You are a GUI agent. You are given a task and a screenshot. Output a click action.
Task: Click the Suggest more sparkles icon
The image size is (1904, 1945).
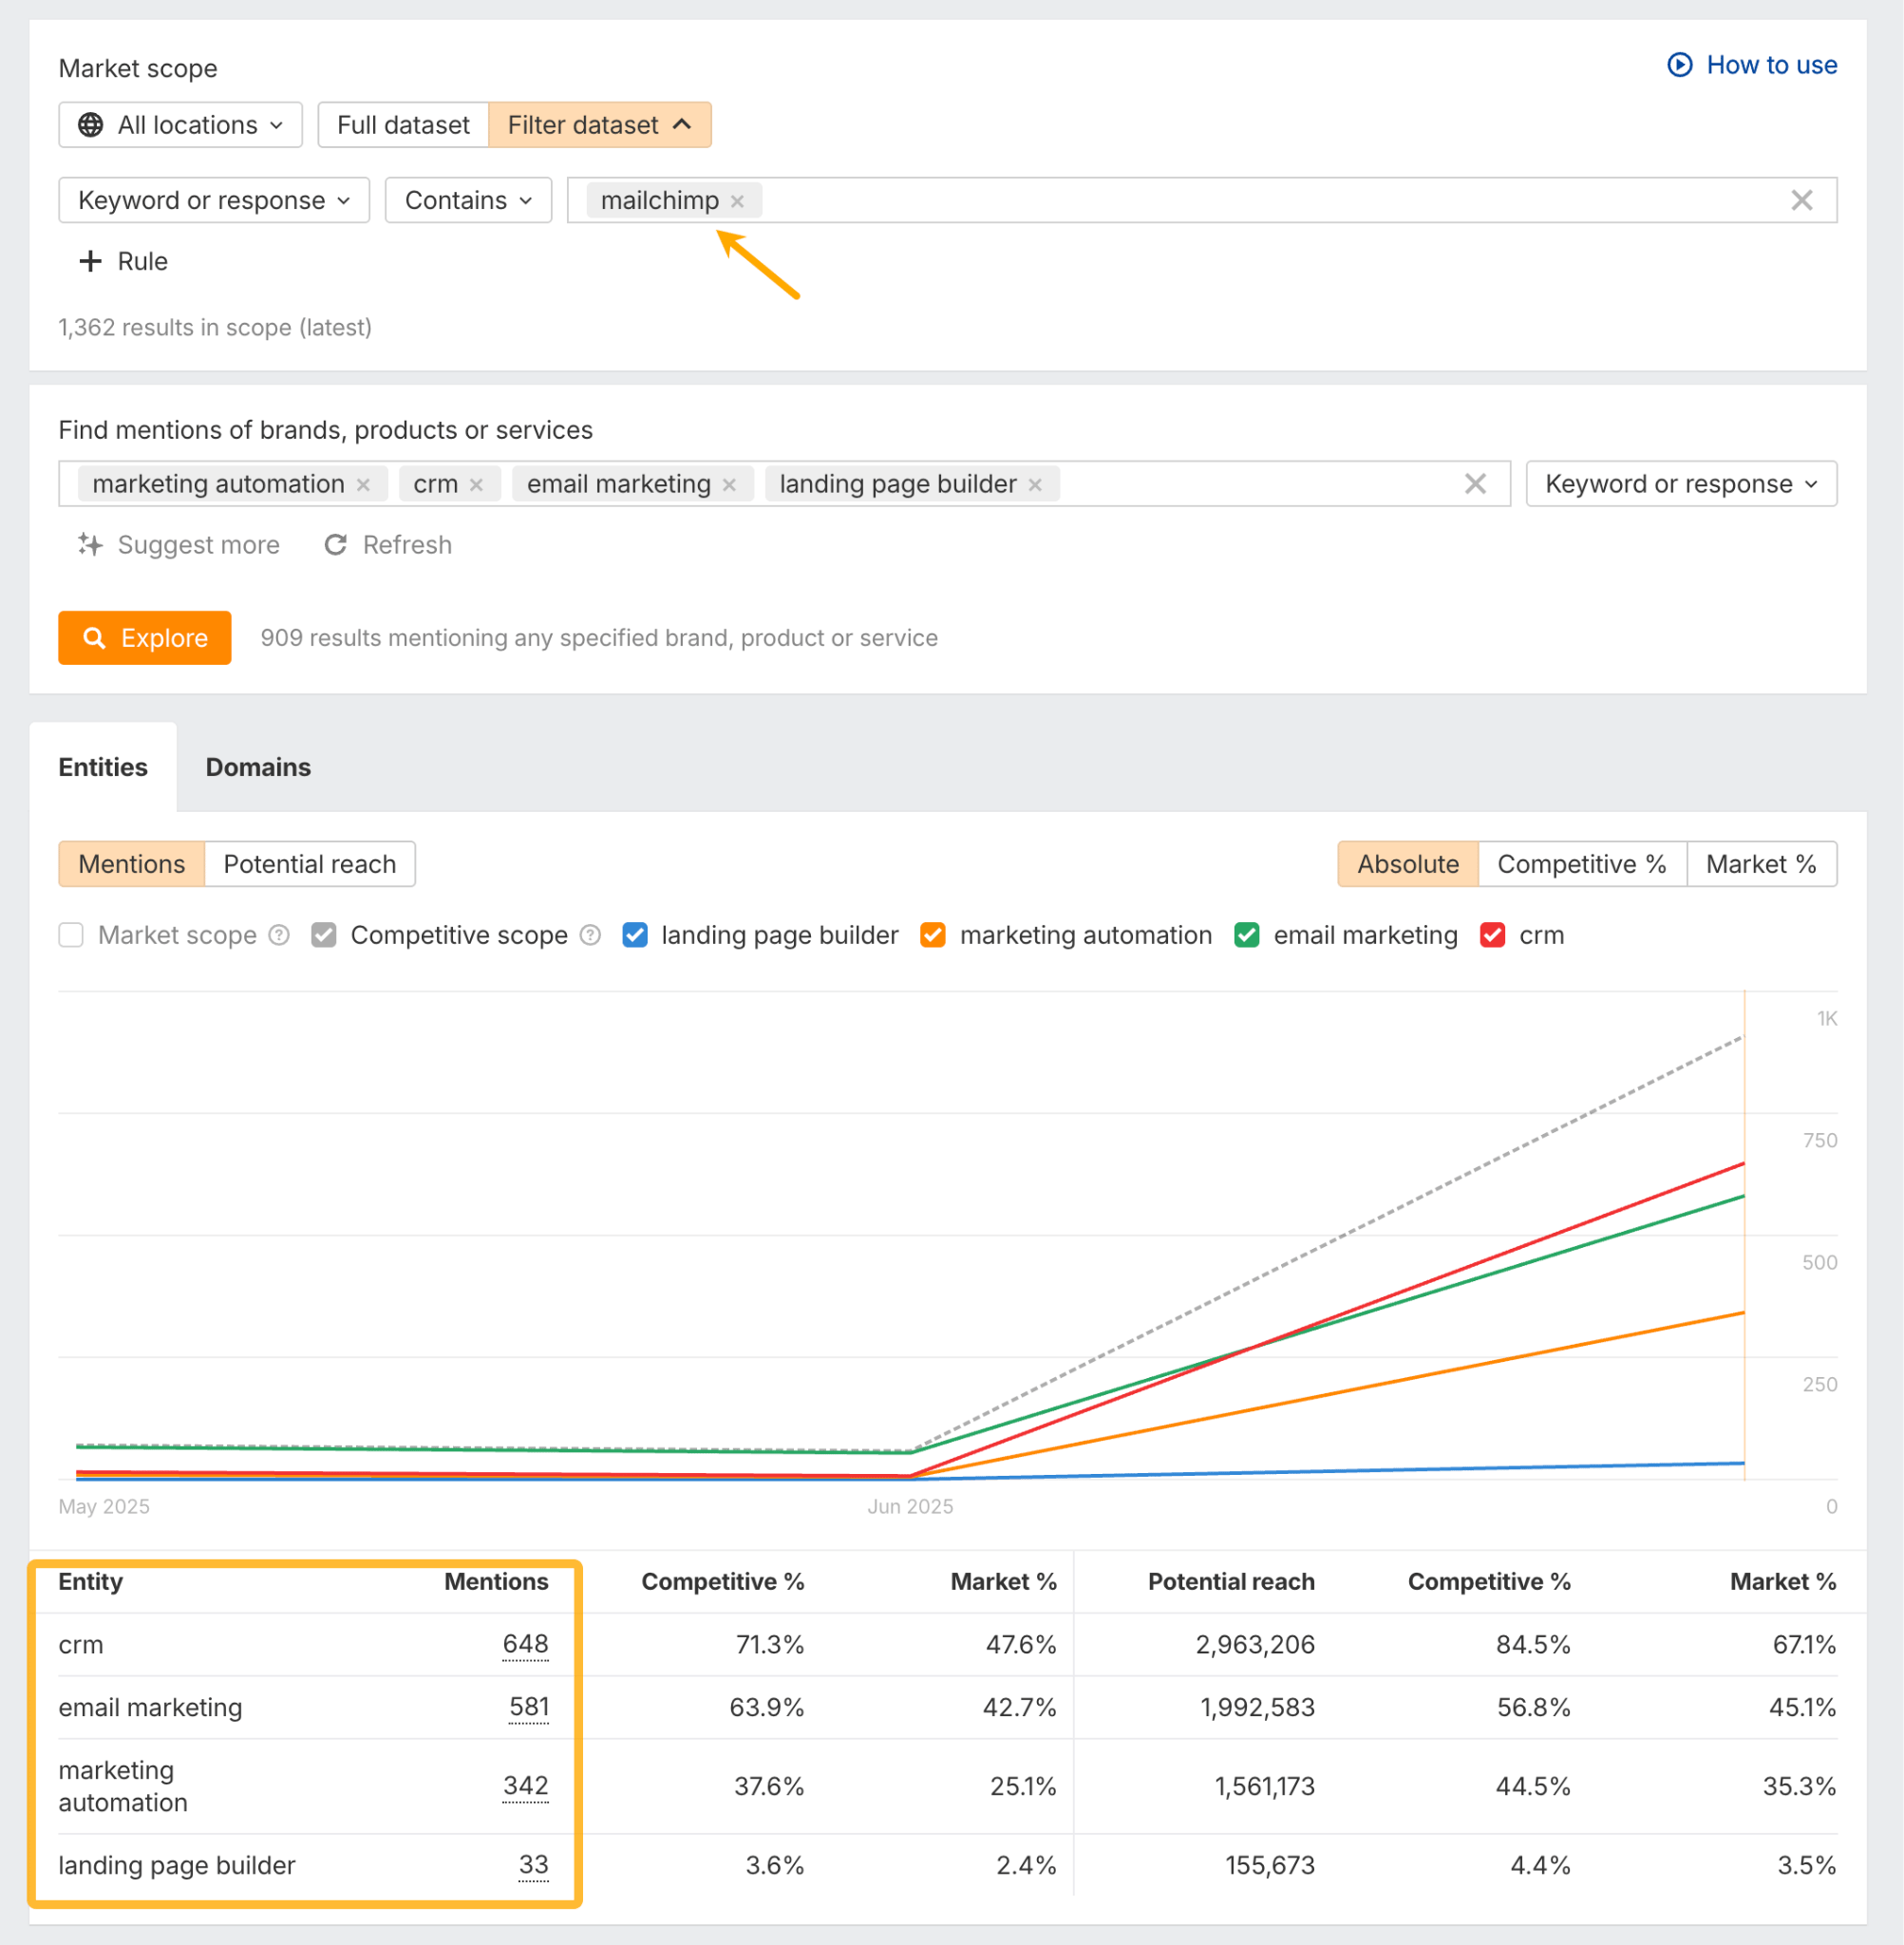[x=91, y=545]
